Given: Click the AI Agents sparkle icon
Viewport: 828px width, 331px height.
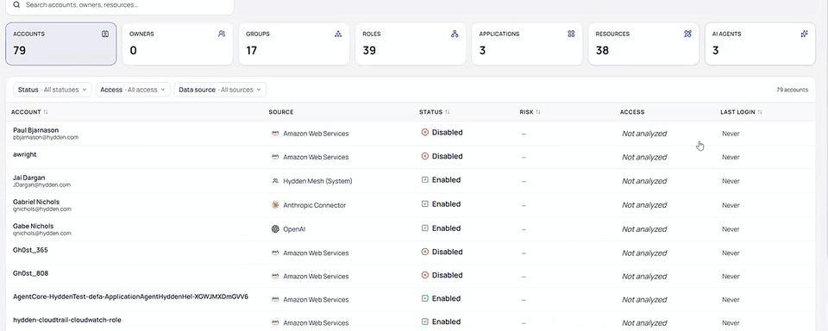Looking at the screenshot, I should pos(804,34).
